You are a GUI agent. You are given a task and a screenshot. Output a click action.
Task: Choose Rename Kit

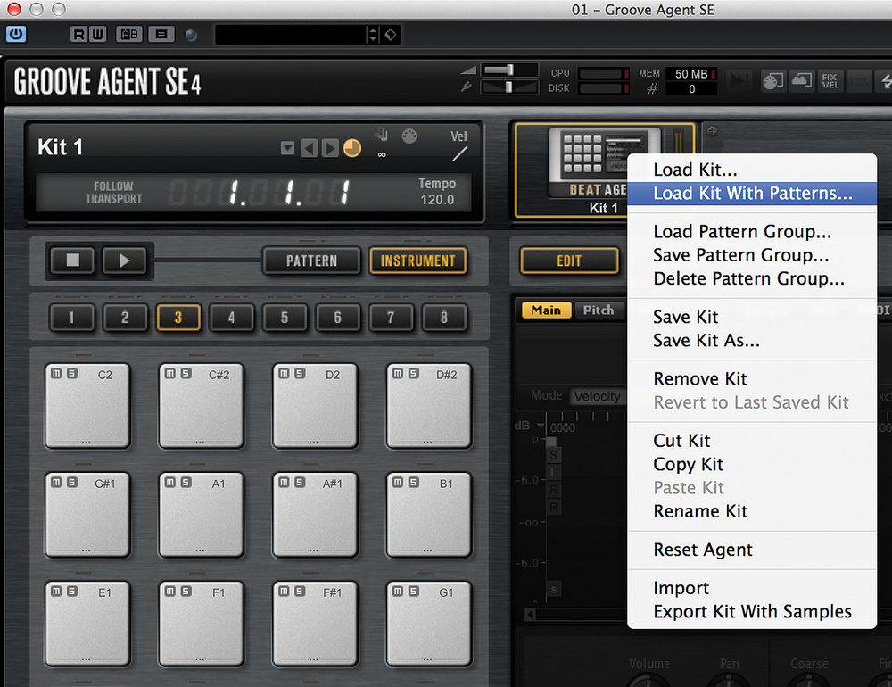coord(751,511)
